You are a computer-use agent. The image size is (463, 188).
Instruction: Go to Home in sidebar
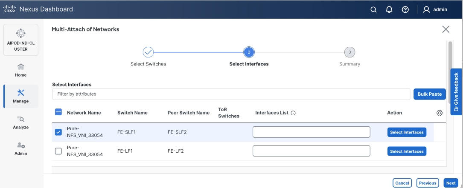point(20,70)
